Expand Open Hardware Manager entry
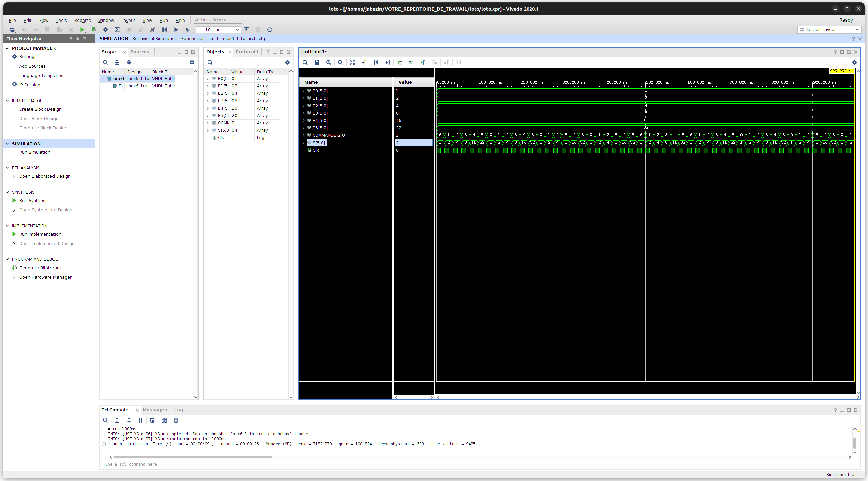The width and height of the screenshot is (868, 481). tap(14, 277)
